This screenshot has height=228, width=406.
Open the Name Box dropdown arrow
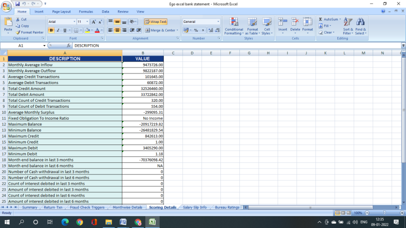[x=45, y=46]
